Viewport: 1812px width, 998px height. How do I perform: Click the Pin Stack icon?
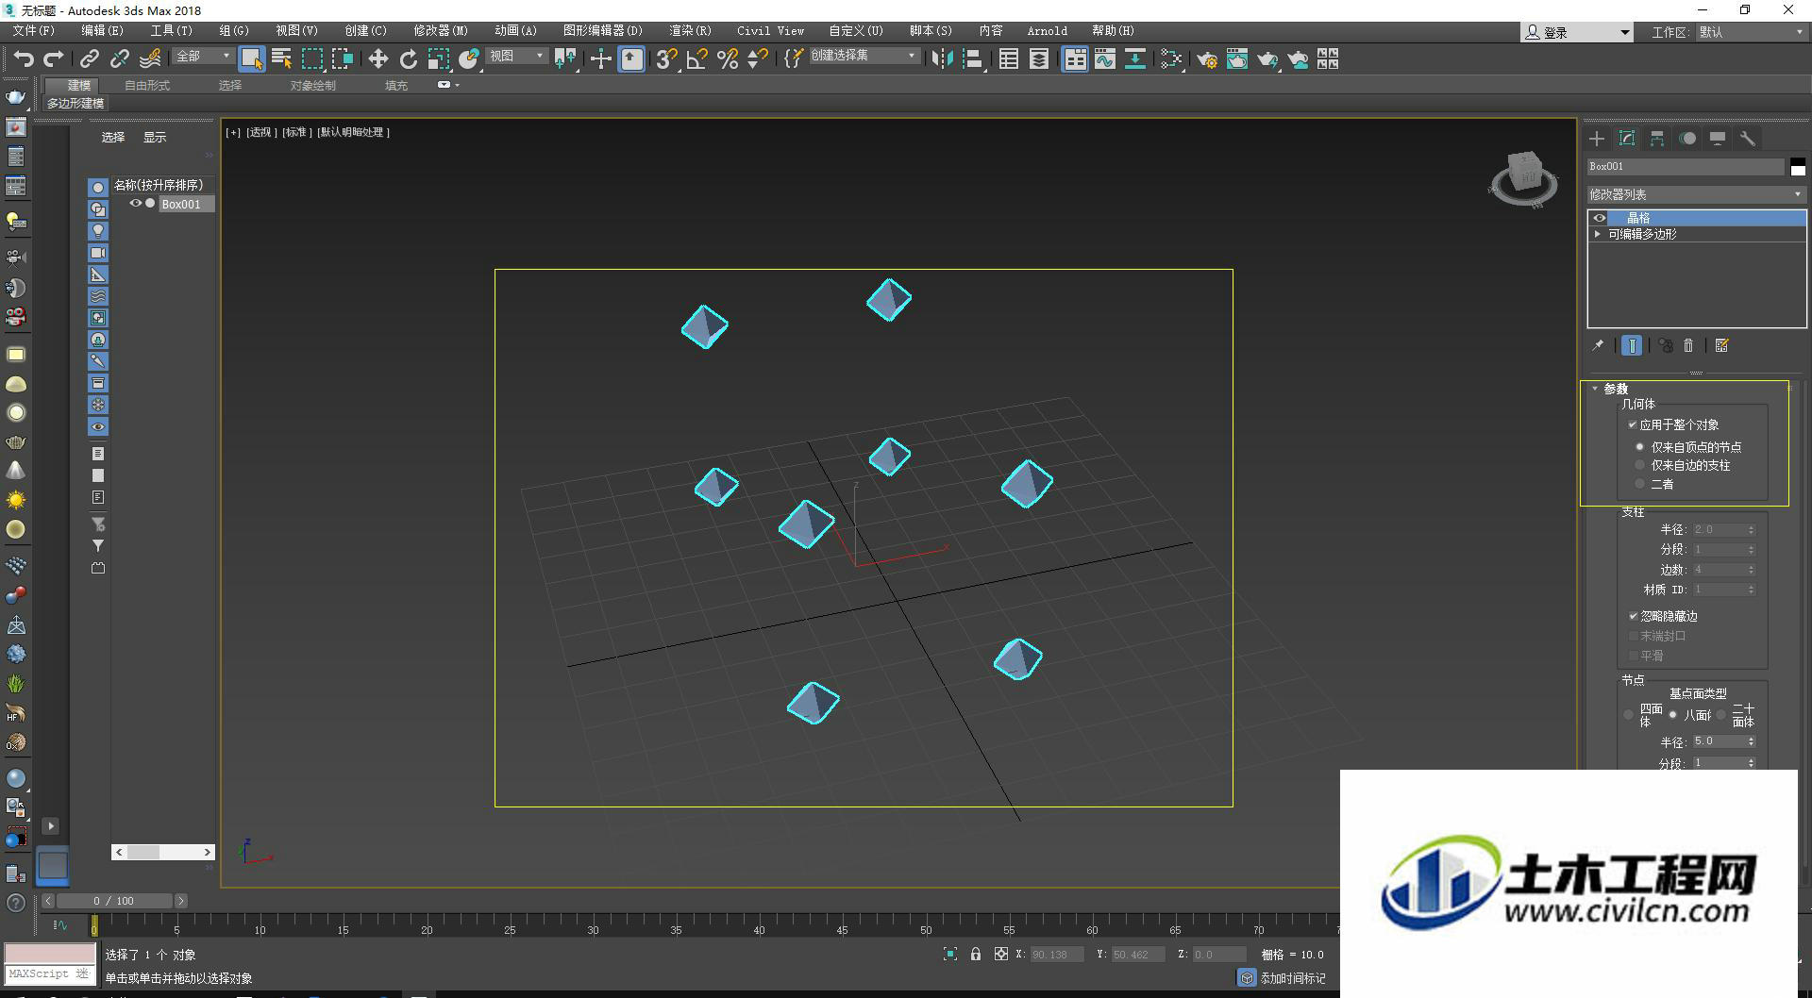coord(1598,345)
